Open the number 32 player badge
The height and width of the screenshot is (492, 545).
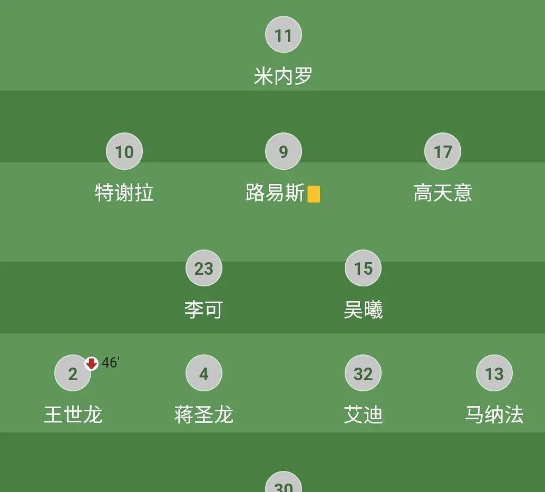(363, 373)
